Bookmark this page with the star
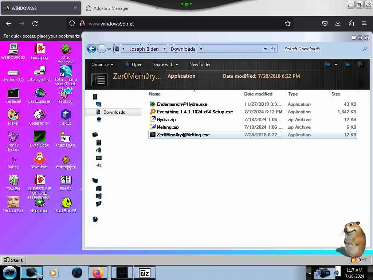The height and width of the screenshot is (280, 373). tap(288, 23)
